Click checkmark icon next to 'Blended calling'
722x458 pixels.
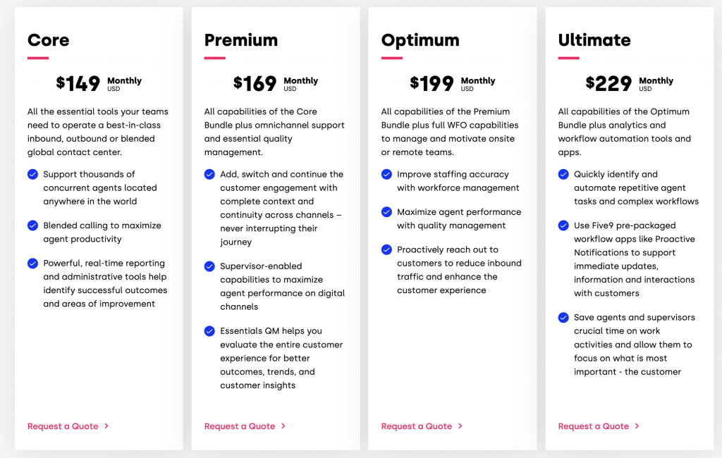pyautogui.click(x=33, y=225)
